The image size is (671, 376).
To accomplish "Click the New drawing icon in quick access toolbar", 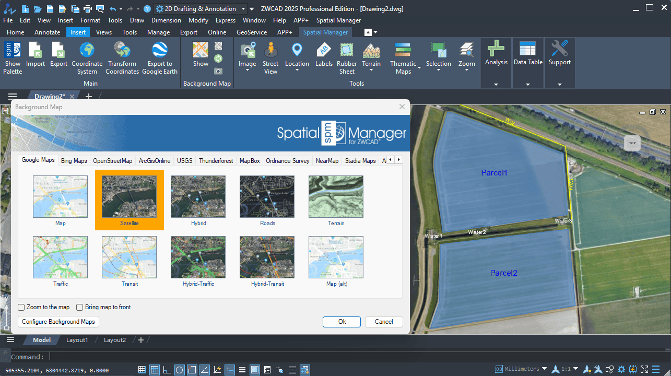I will [26, 9].
